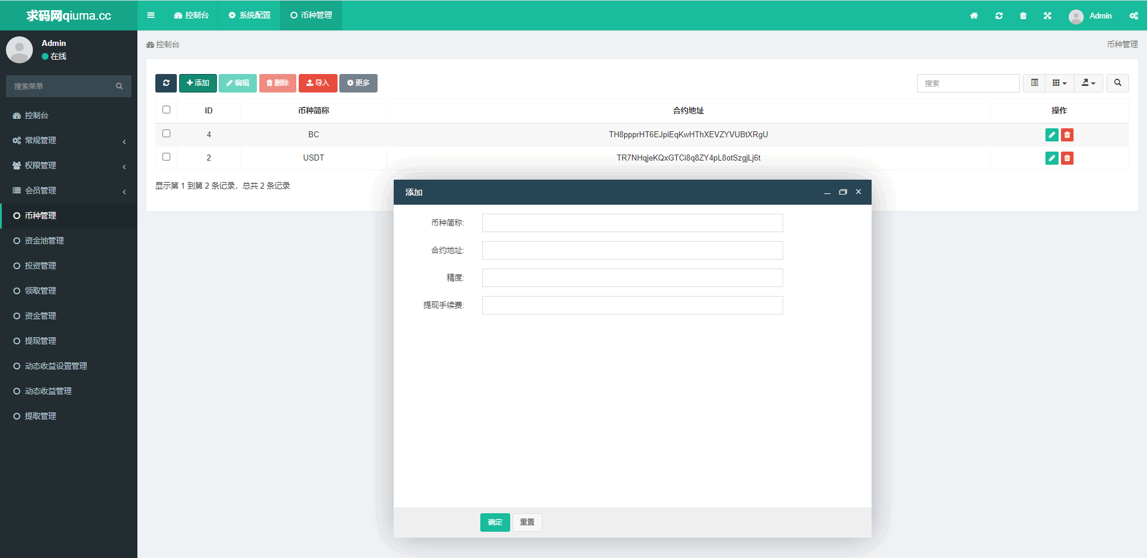Click the 确定 button in the dialog
1147x558 pixels.
coord(495,522)
